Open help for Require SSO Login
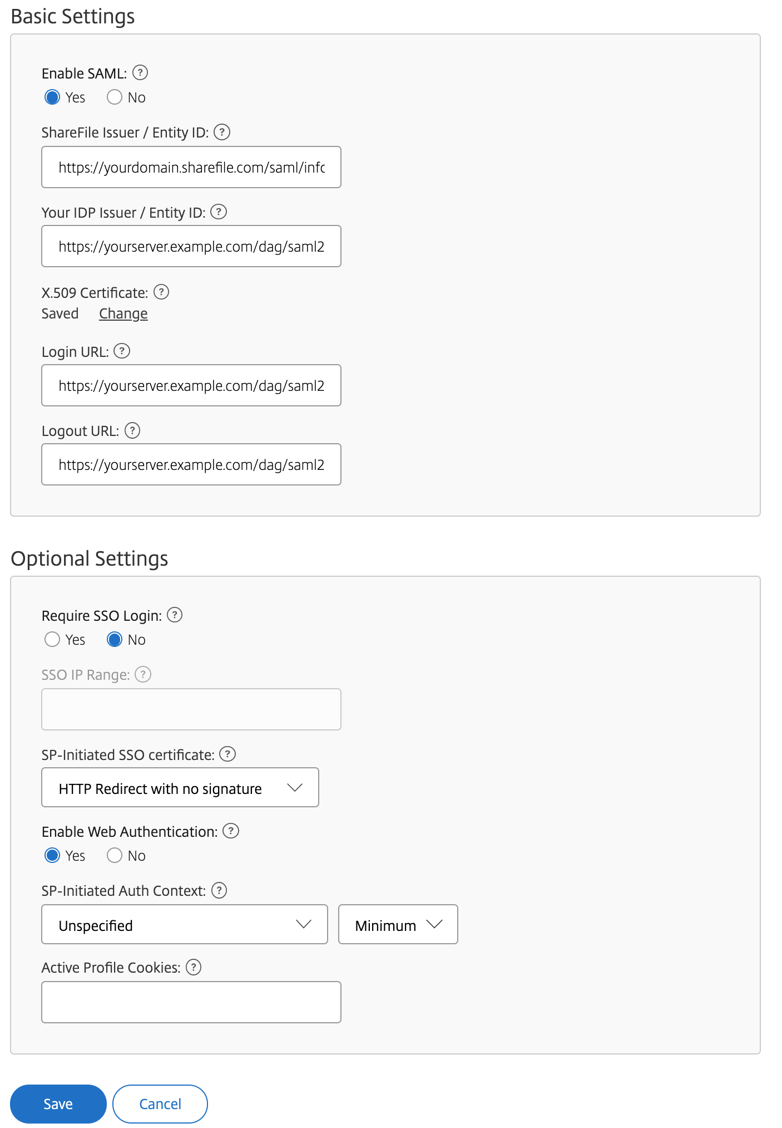782x1128 pixels. pos(175,615)
